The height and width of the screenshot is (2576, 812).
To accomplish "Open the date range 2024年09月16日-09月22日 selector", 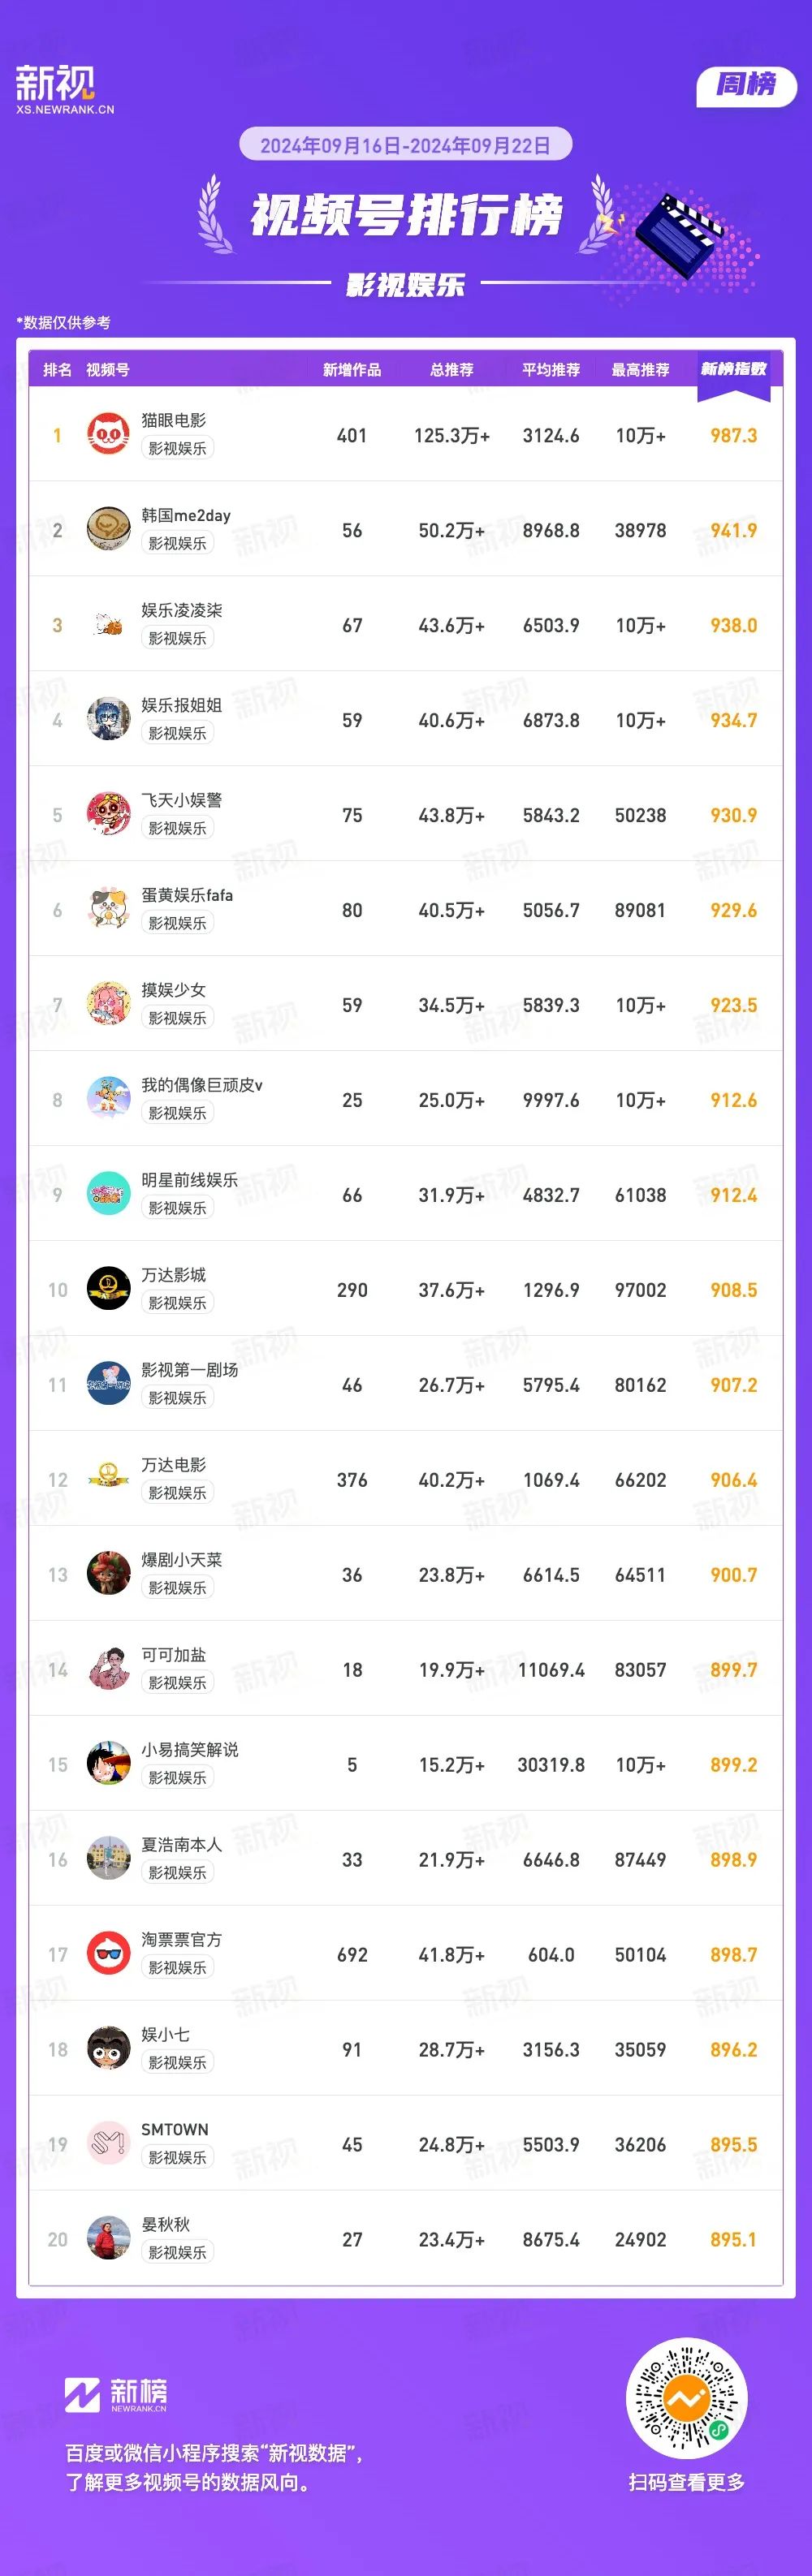I will click(405, 145).
